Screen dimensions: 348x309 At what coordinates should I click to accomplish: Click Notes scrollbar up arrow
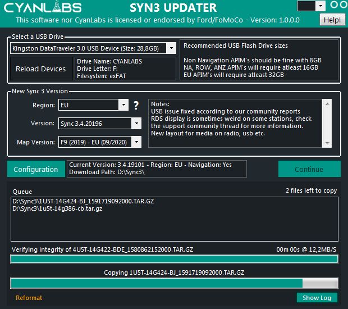point(327,104)
